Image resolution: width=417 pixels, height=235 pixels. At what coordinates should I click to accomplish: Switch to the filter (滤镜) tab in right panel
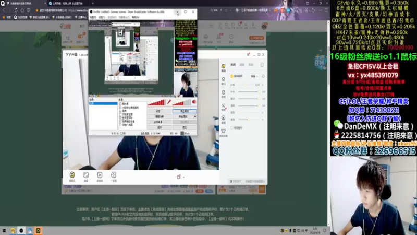[x=242, y=65]
